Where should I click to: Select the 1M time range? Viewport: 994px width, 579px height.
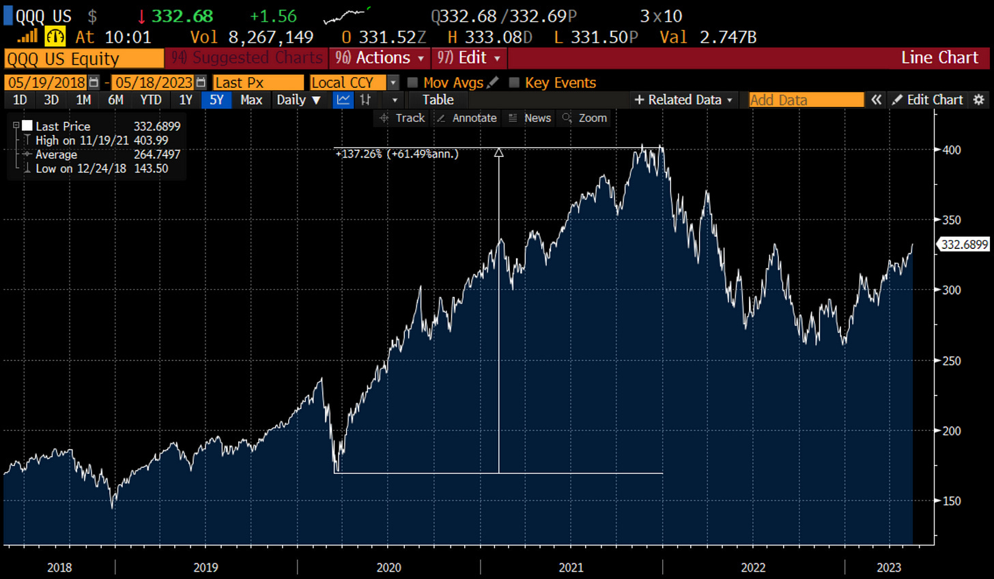[83, 100]
